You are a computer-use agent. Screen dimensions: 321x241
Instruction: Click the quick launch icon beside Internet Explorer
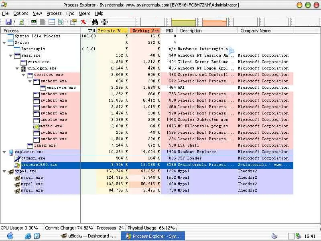point(37,236)
